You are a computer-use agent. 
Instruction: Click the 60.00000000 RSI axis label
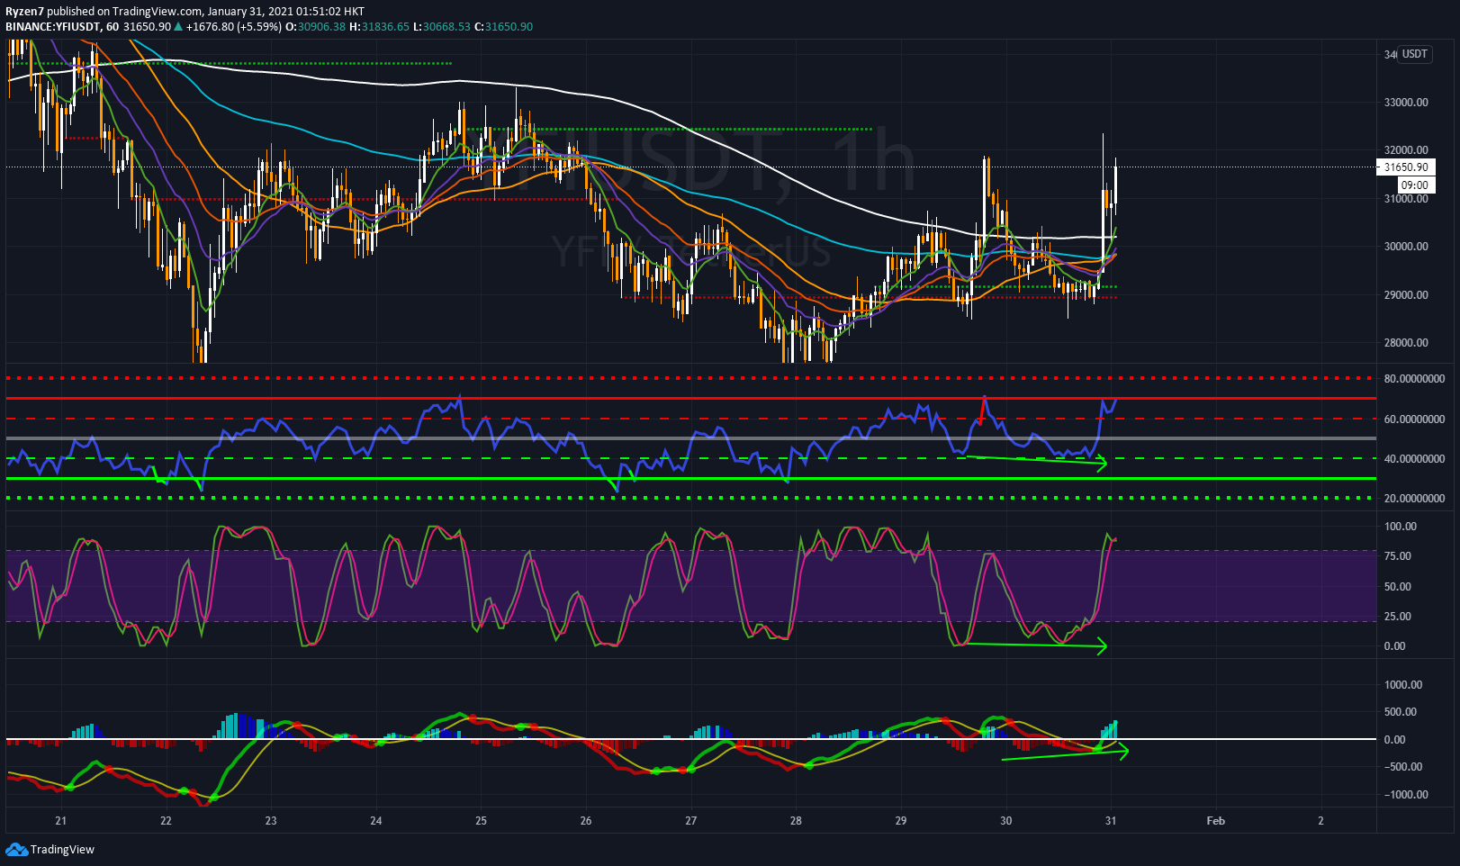click(1415, 419)
